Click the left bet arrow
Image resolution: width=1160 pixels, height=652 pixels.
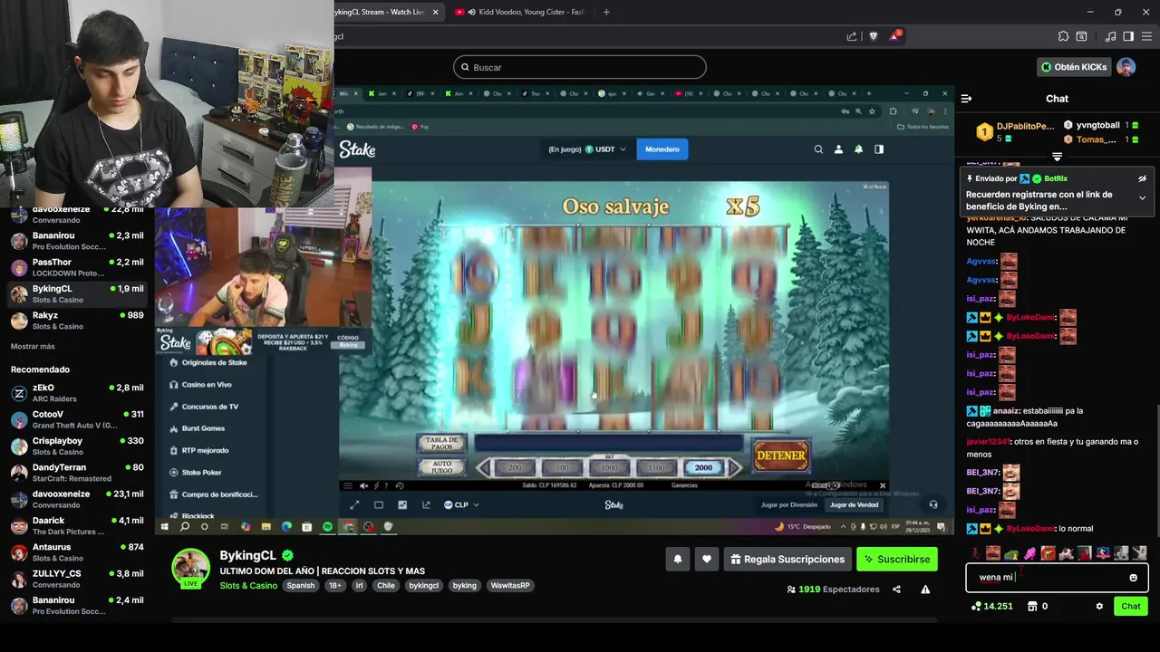pos(484,467)
